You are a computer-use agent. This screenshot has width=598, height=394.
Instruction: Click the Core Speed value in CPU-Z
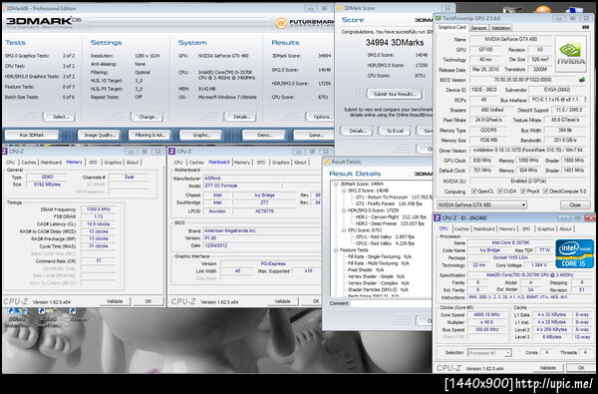pyautogui.click(x=486, y=315)
